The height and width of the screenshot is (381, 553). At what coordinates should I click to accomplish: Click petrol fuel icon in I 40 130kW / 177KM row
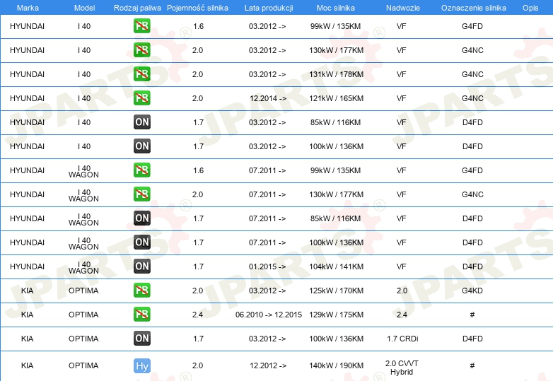point(141,50)
